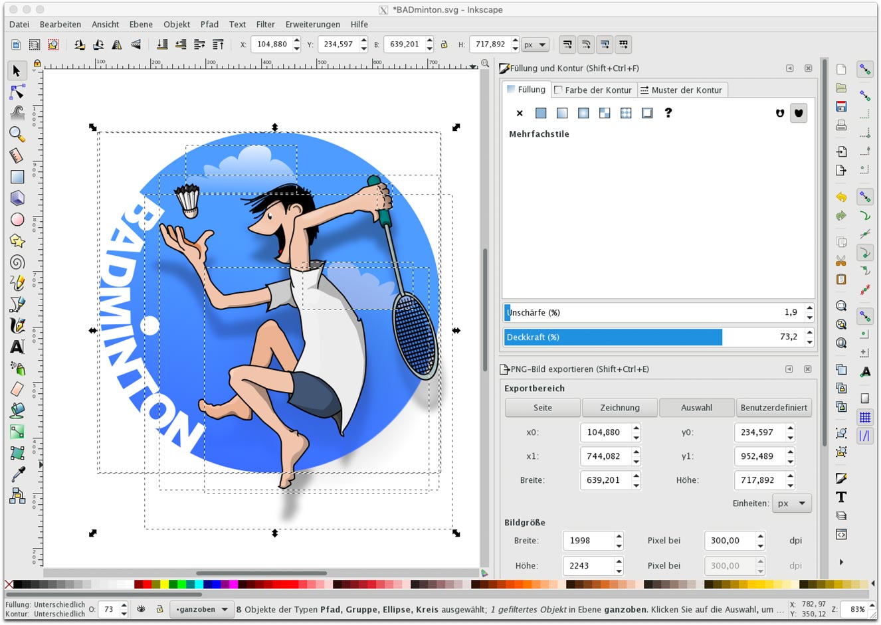
Task: Click the Seite export area button
Action: [x=542, y=408]
